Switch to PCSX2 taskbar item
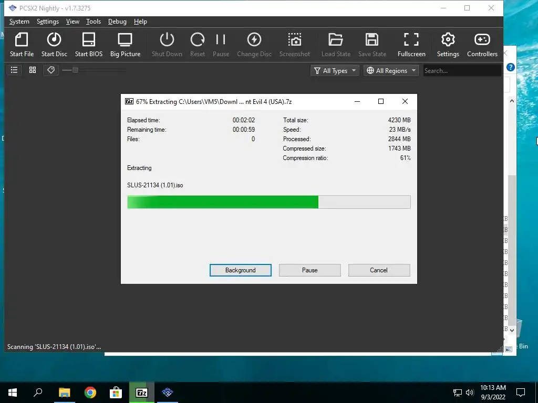Screen dimensions: 538x403 click(x=168, y=393)
